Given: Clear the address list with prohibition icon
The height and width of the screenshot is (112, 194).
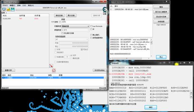Looking at the screenshot, I should coord(54,70).
